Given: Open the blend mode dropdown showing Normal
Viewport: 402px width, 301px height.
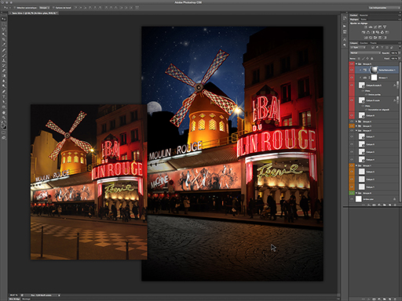Looking at the screenshot, I should 365,53.
